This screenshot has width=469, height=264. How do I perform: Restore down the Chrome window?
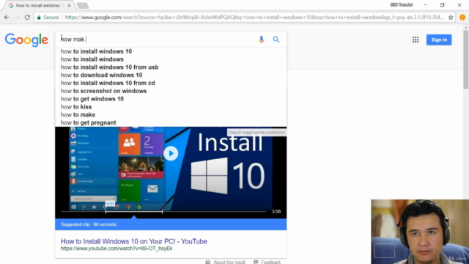pos(442,5)
